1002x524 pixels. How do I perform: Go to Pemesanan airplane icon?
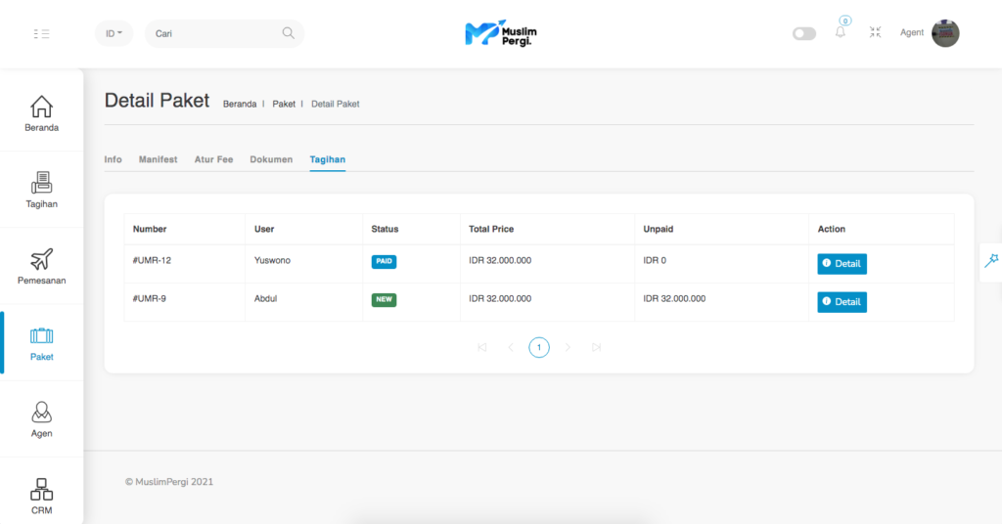pos(42,260)
